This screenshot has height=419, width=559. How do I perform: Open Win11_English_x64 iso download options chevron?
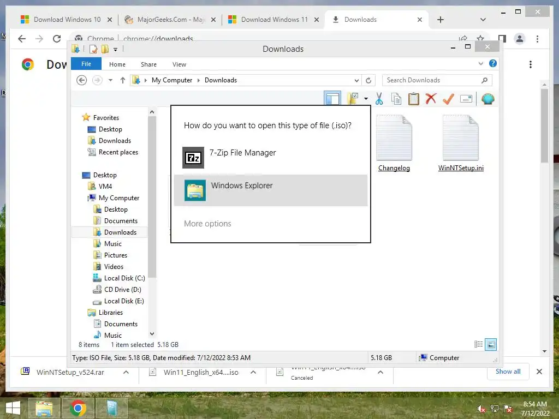253,372
